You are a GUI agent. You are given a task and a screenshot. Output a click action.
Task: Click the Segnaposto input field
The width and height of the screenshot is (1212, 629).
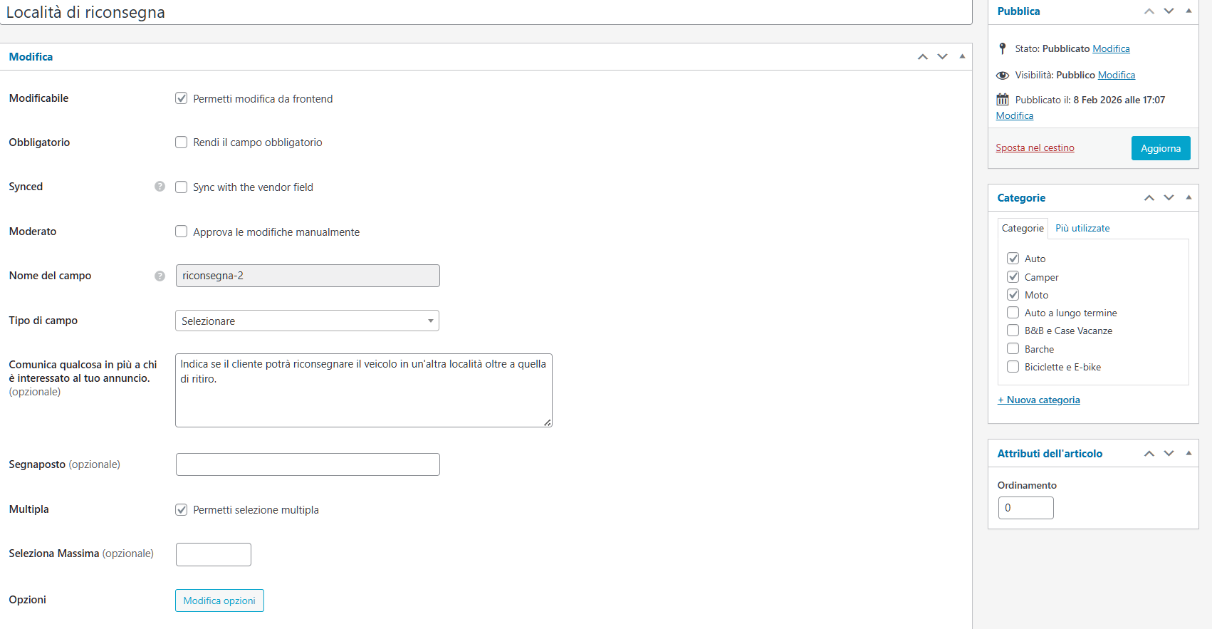[308, 464]
